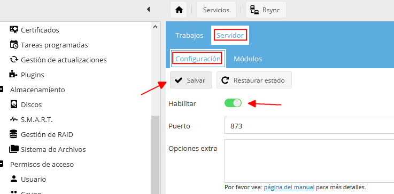Switch to the Módulos tab
The image size is (394, 194).
click(248, 59)
